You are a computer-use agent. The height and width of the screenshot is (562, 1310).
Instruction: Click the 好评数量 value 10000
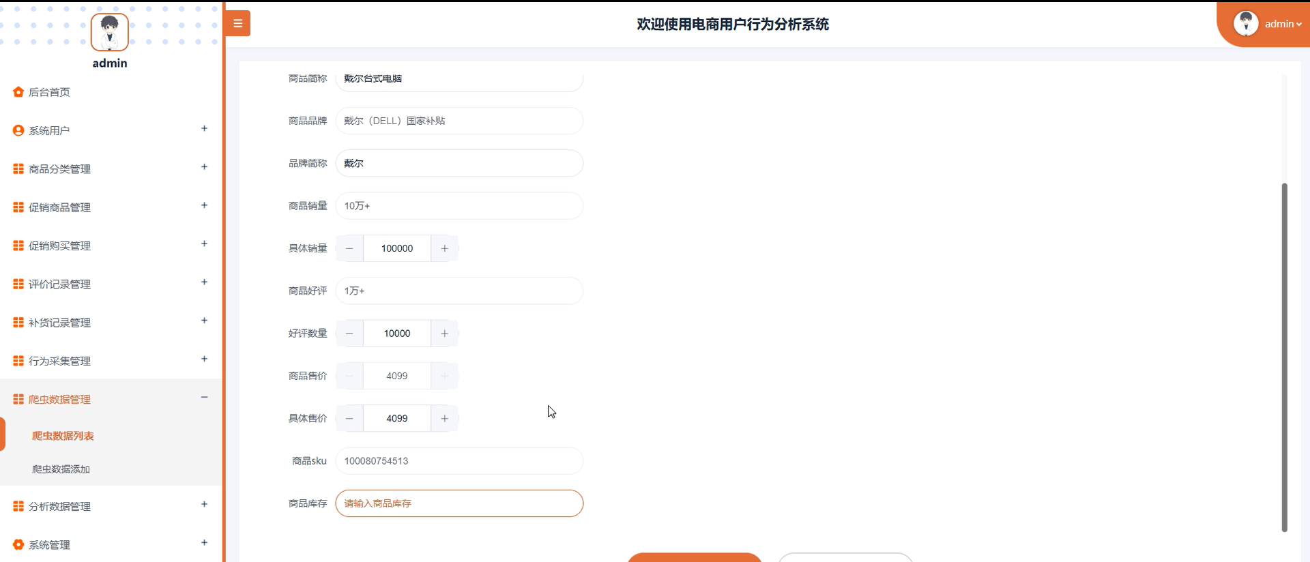tap(397, 334)
